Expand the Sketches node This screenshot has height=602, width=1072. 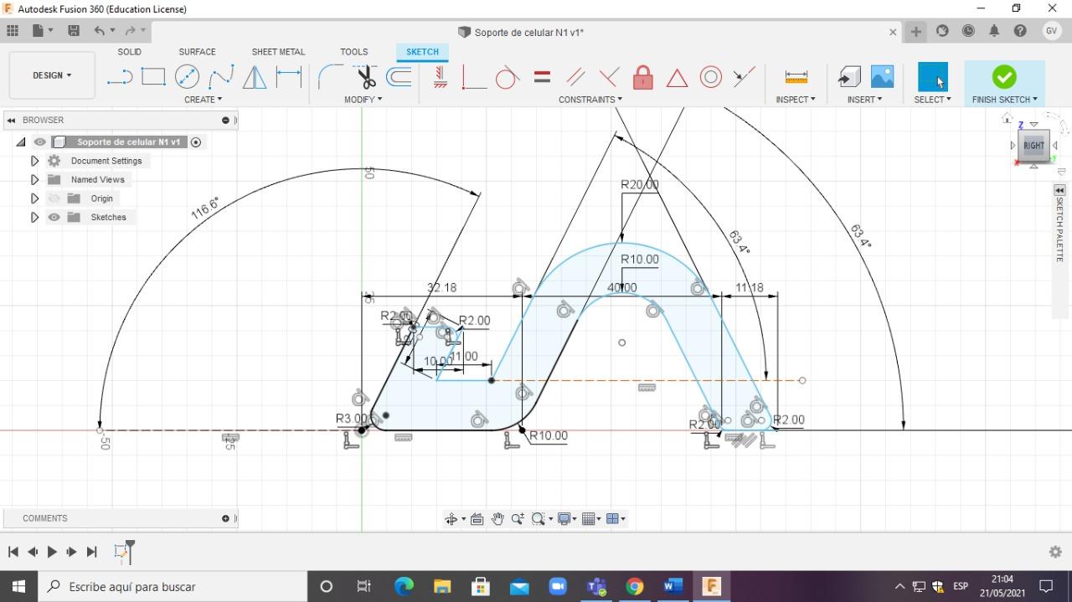[x=34, y=218]
